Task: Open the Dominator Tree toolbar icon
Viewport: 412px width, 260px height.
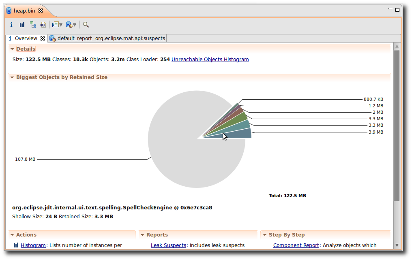Action: pyautogui.click(x=32, y=25)
